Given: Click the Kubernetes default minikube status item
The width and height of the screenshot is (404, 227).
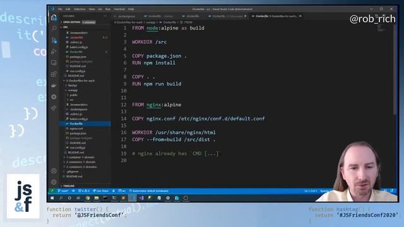Looking at the screenshot, I should [149, 190].
